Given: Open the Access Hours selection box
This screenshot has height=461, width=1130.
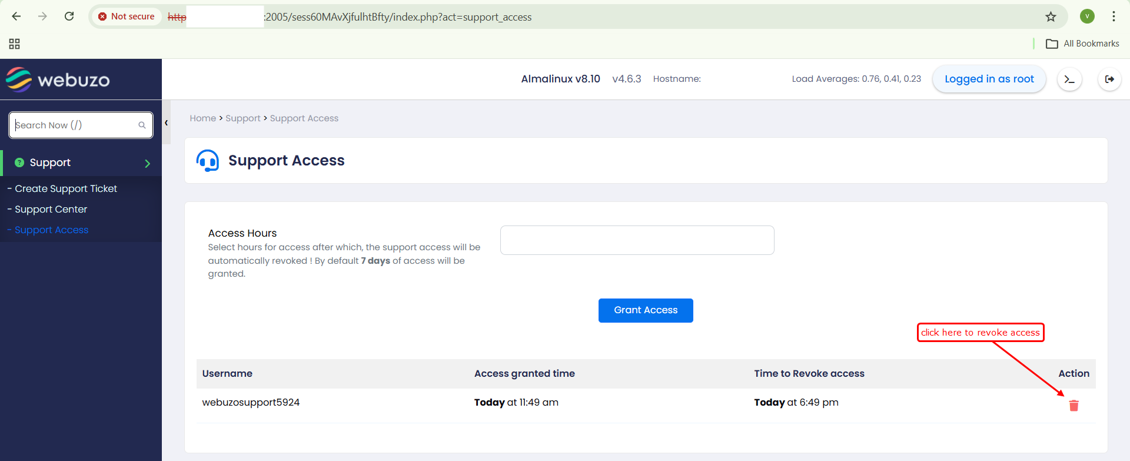Looking at the screenshot, I should 637,240.
